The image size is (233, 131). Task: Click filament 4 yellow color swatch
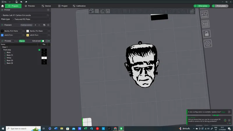28,35
